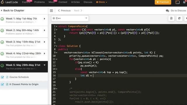Open the Course Schedule problem

[x=19, y=77]
